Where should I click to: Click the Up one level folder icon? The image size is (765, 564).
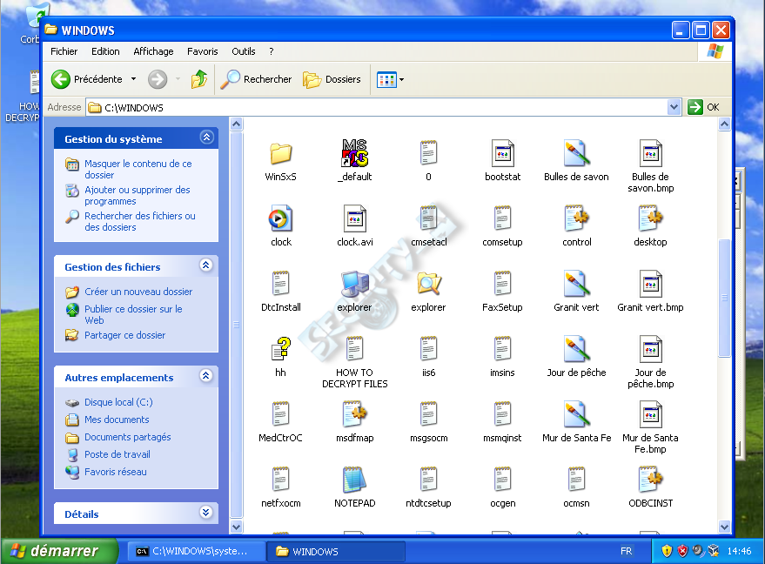tap(199, 79)
